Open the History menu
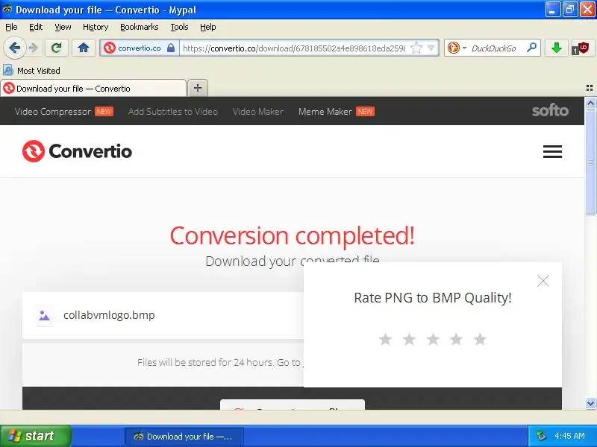This screenshot has height=447, width=597. (x=96, y=27)
